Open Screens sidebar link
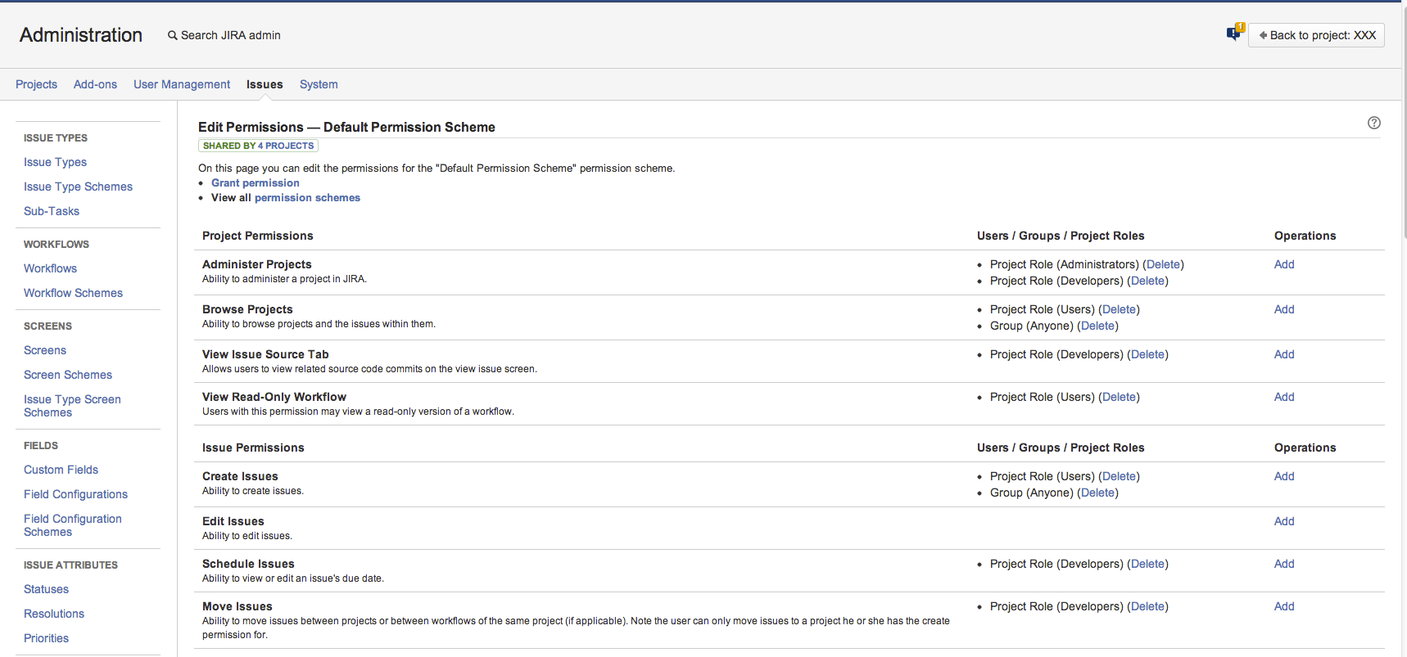 click(x=45, y=350)
